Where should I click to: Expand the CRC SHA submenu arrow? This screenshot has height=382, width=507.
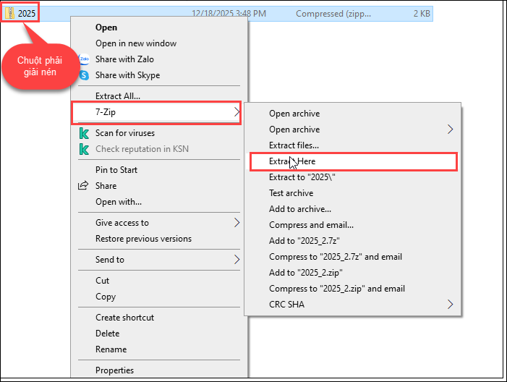coord(450,305)
